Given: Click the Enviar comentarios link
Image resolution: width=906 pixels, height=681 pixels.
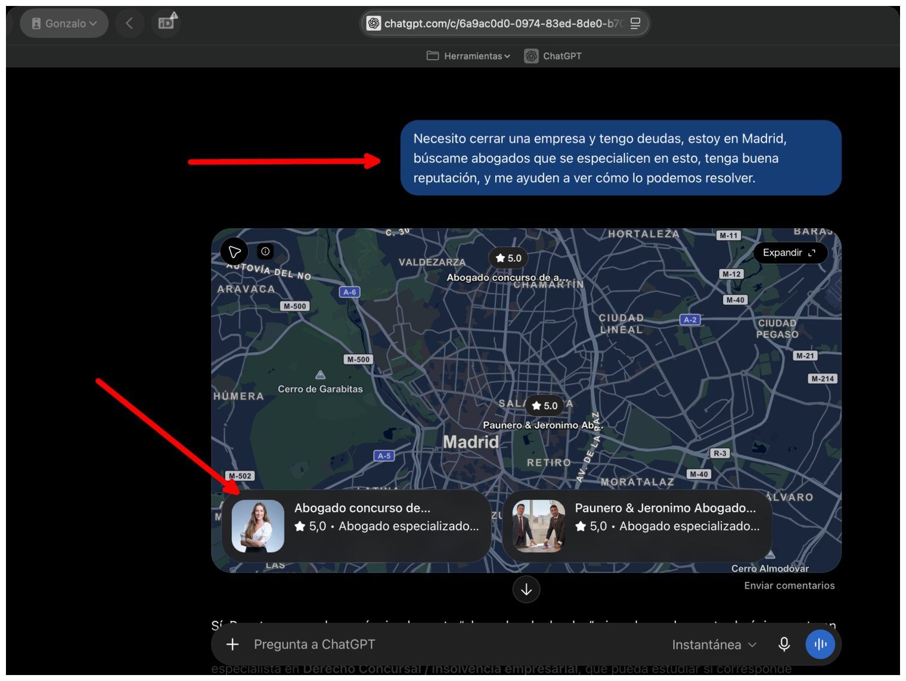Looking at the screenshot, I should (x=789, y=586).
